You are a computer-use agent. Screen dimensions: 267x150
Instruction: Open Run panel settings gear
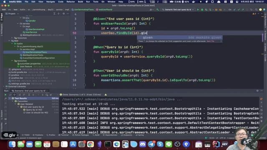[257, 91]
